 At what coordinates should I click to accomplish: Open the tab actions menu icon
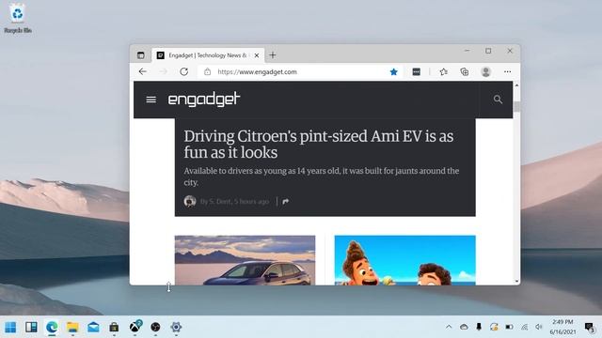coord(141,55)
